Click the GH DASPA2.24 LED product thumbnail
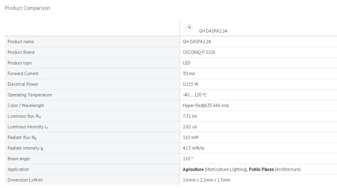337x188 pixels. (x=189, y=27)
